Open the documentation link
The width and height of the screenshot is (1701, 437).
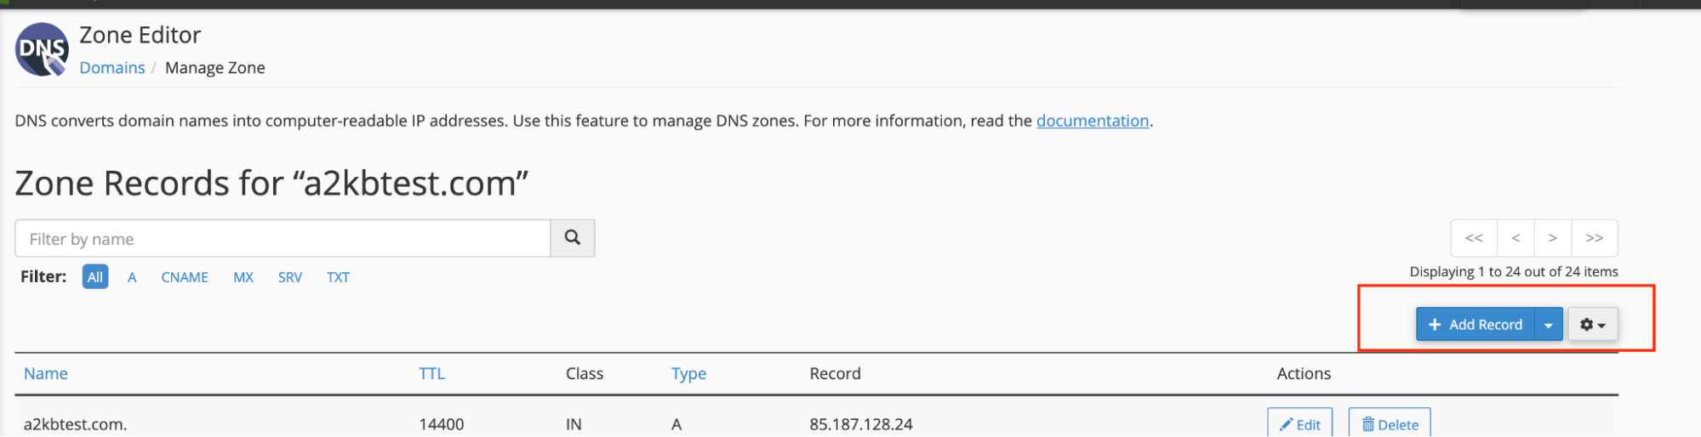click(1093, 121)
